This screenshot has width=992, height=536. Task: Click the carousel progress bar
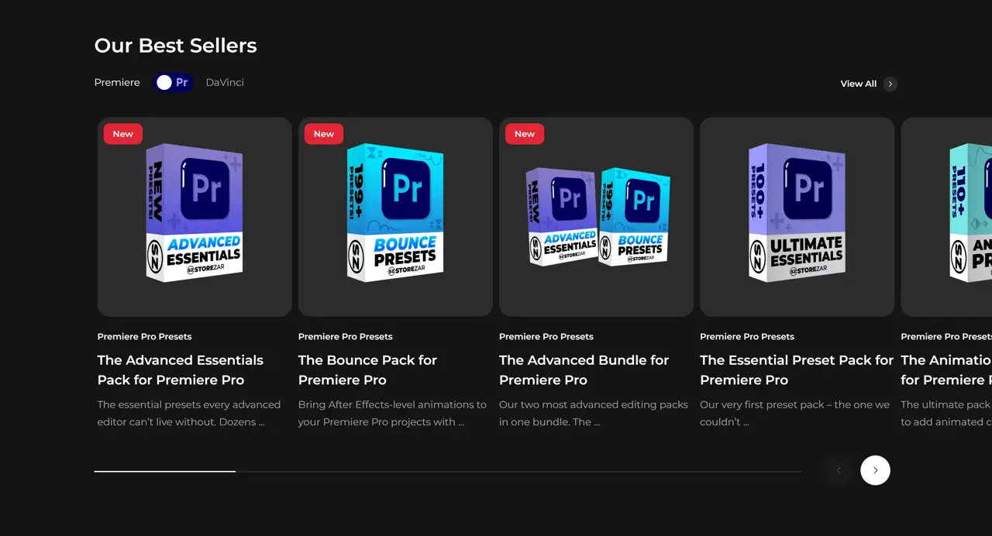(448, 471)
